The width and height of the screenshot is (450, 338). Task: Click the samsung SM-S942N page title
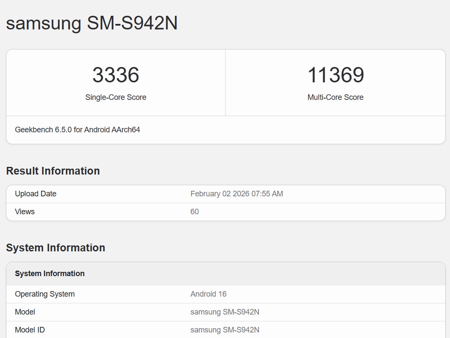pyautogui.click(x=92, y=23)
